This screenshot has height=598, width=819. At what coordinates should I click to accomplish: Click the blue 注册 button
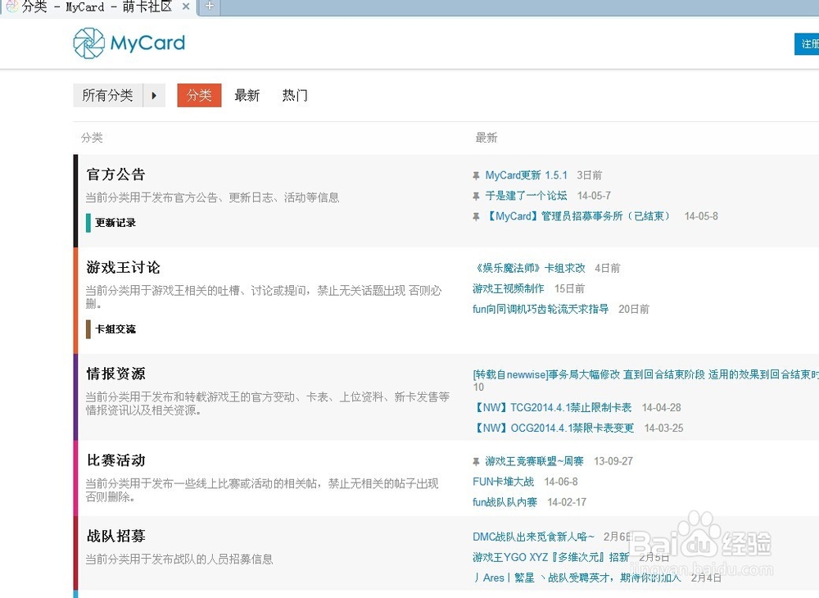tap(807, 44)
